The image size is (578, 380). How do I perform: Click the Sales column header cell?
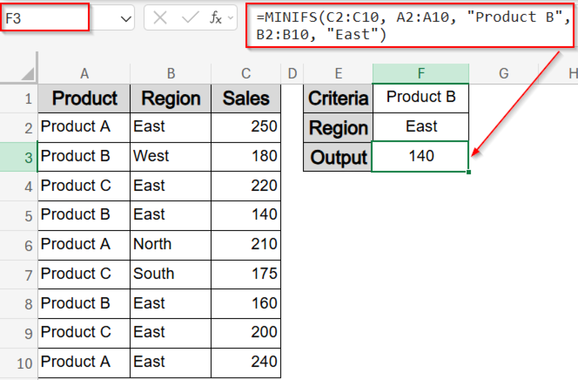coord(246,98)
